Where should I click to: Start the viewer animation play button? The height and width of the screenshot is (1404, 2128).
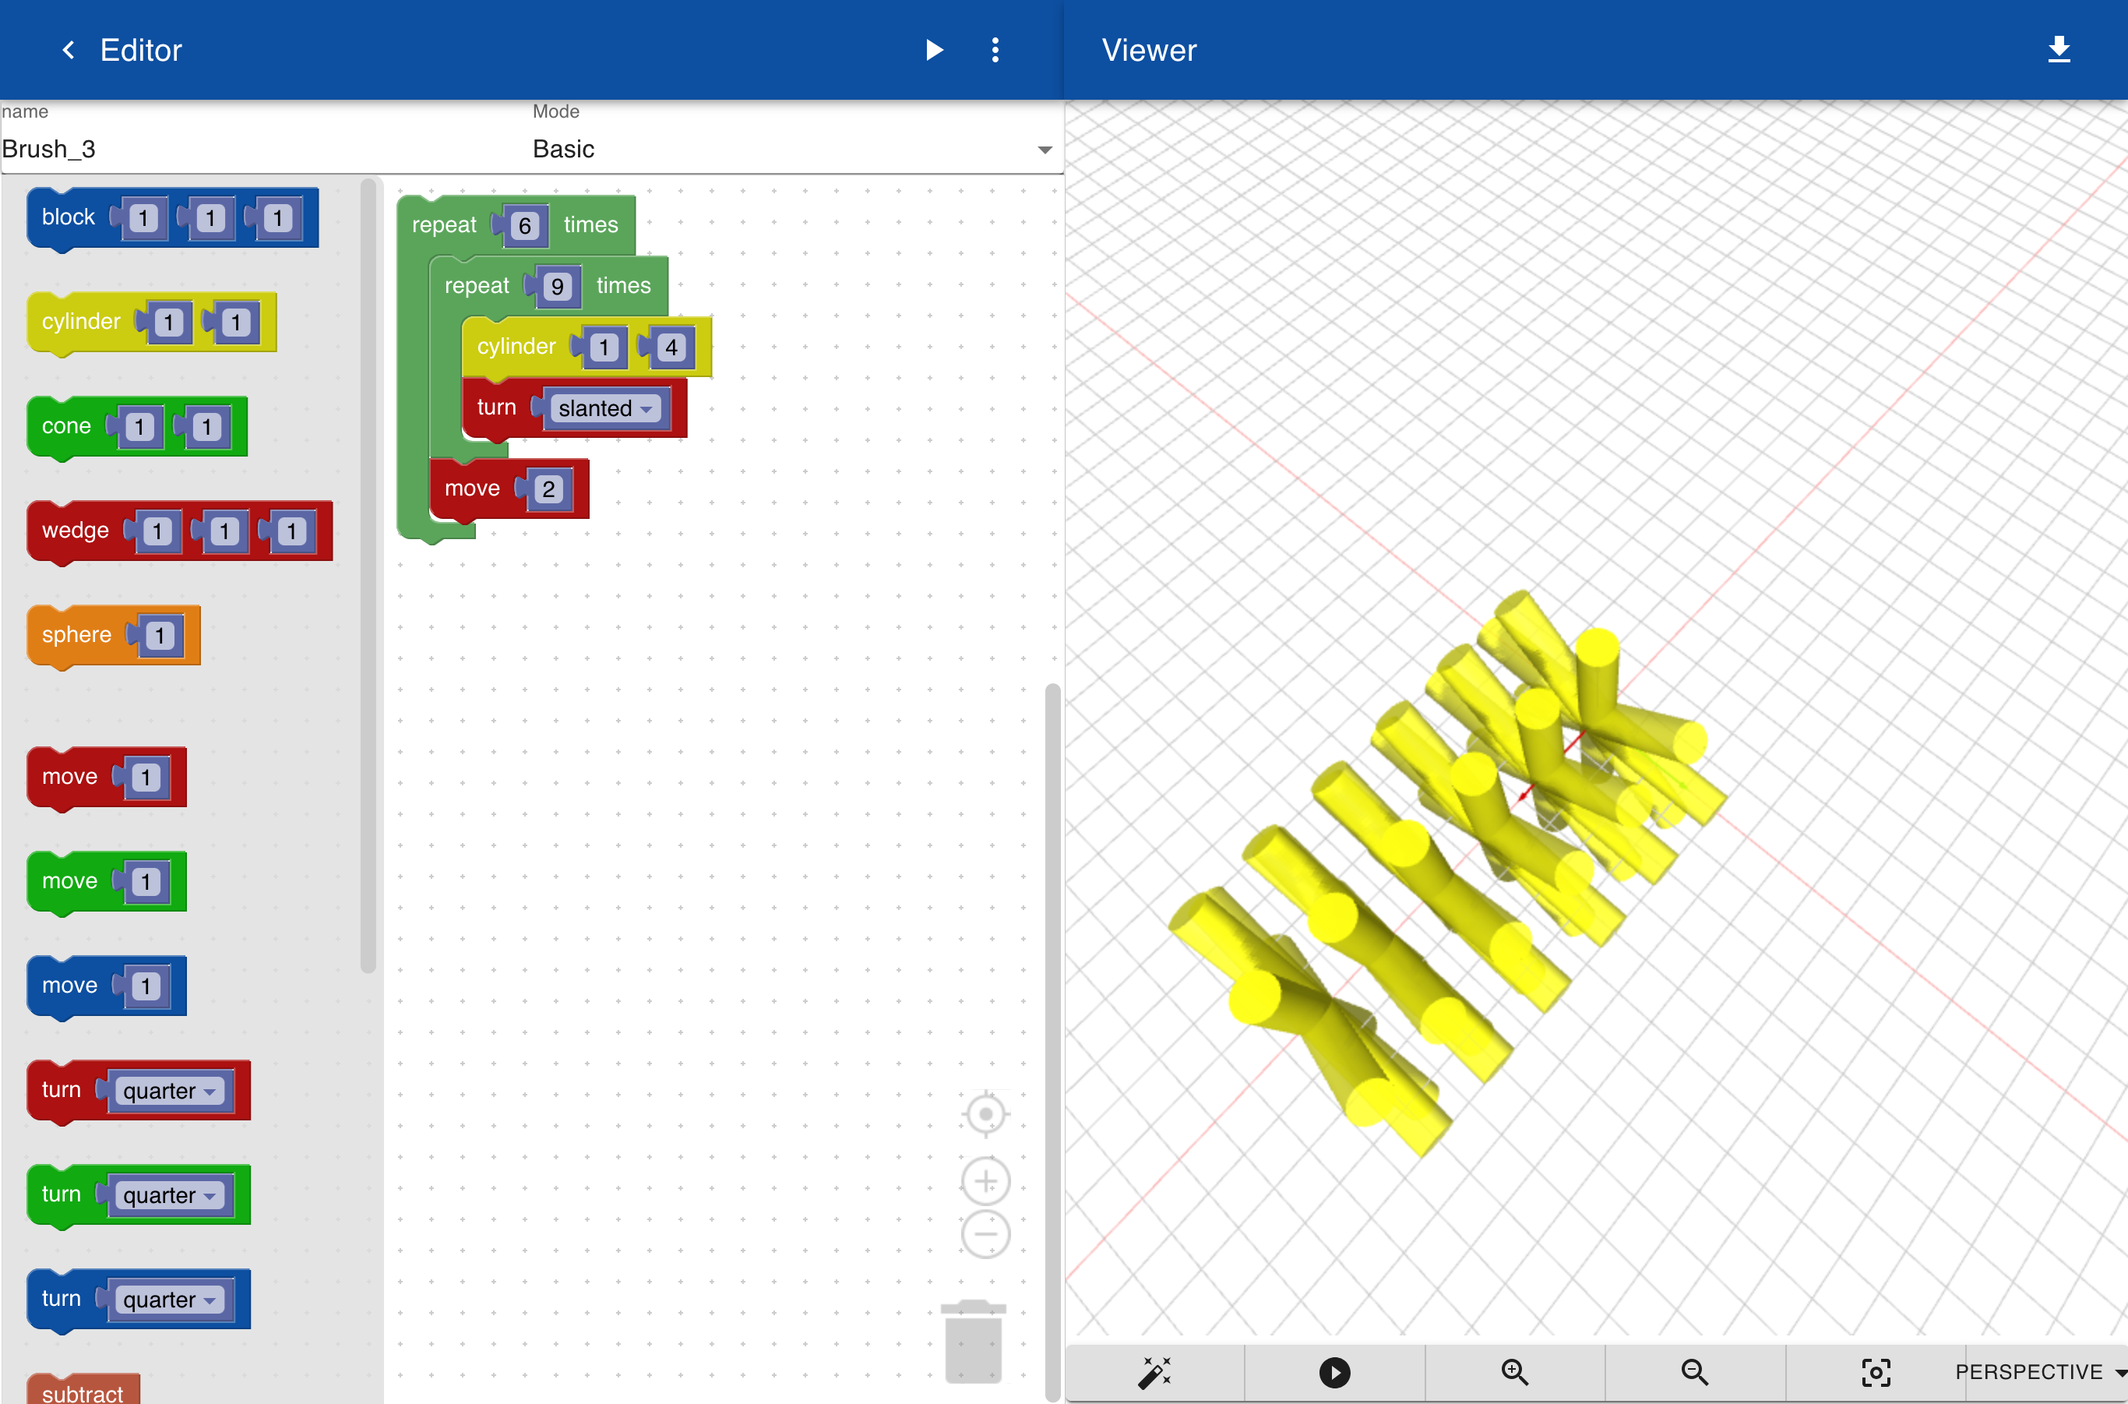pos(1334,1372)
